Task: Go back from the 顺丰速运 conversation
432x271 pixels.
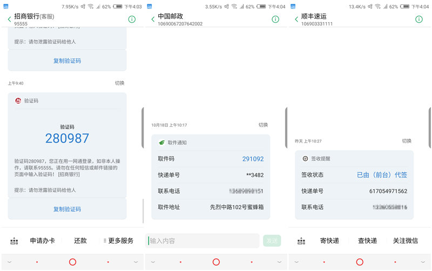Action: click(x=296, y=19)
